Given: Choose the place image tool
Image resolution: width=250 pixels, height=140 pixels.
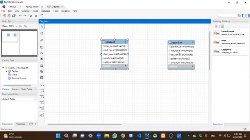Looking at the screenshot, I should [42, 59].
